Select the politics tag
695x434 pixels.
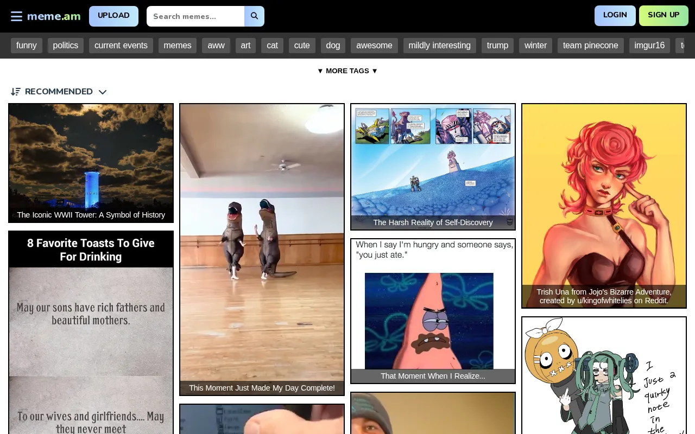pos(66,46)
